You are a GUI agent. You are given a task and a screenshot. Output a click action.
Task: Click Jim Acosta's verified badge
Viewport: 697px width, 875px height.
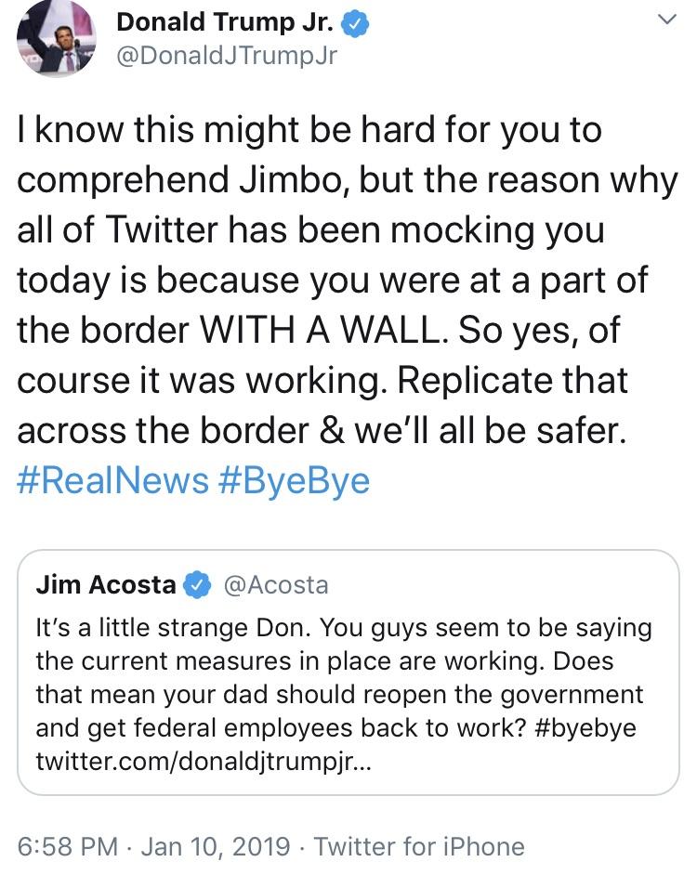click(196, 585)
